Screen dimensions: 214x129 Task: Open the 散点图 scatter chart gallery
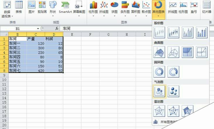click(x=146, y=8)
